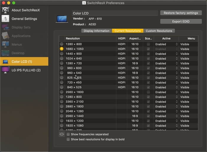This screenshot has width=207, height=152.
Task: Open About SwitchResX in the sidebar
Action: pyautogui.click(x=24, y=10)
